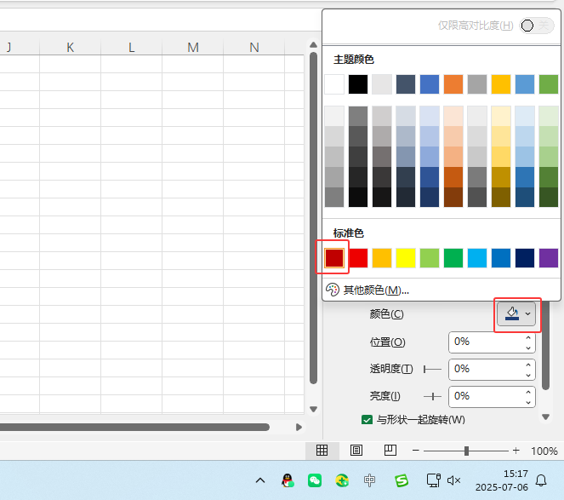
Task: Toggle the high-contrast only switch
Action: (x=536, y=26)
